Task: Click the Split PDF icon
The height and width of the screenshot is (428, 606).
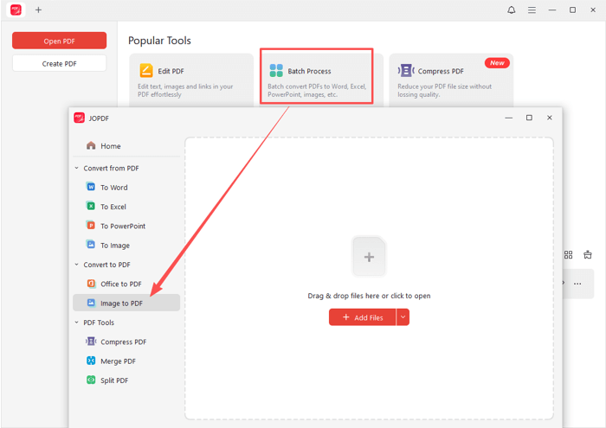Action: 91,380
